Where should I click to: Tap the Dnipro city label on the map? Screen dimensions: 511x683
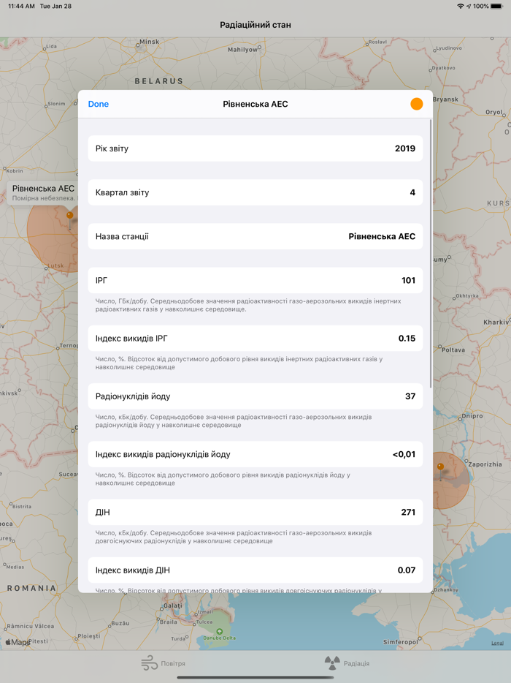tap(472, 416)
